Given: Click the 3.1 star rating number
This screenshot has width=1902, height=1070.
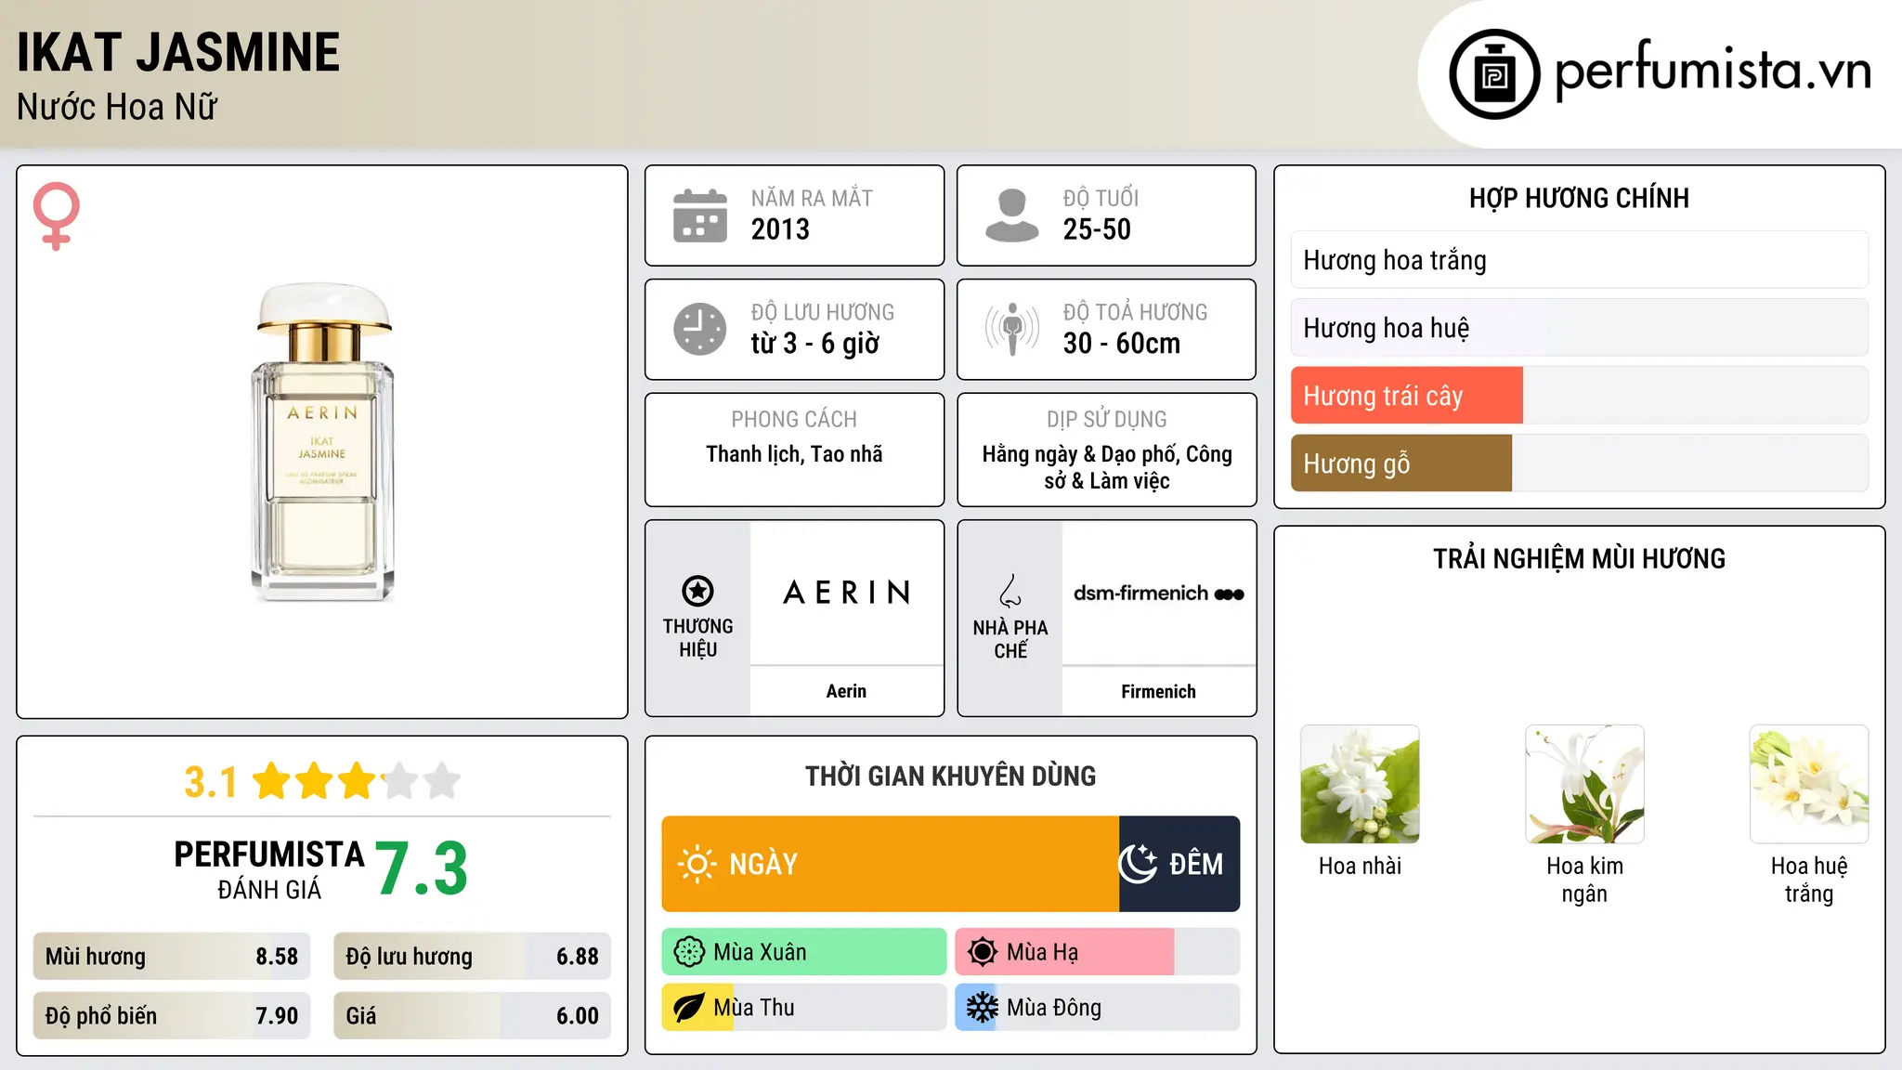Looking at the screenshot, I should pos(211,782).
